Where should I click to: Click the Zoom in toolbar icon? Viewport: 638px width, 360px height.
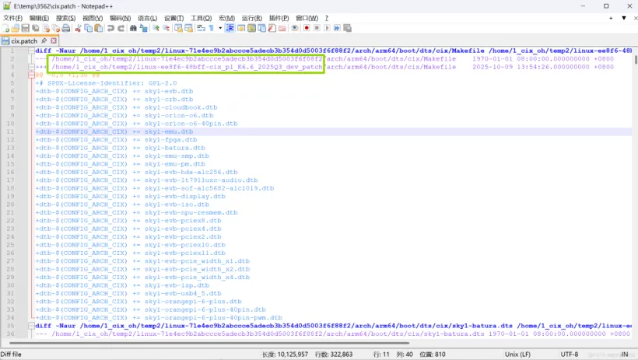tap(156, 28)
